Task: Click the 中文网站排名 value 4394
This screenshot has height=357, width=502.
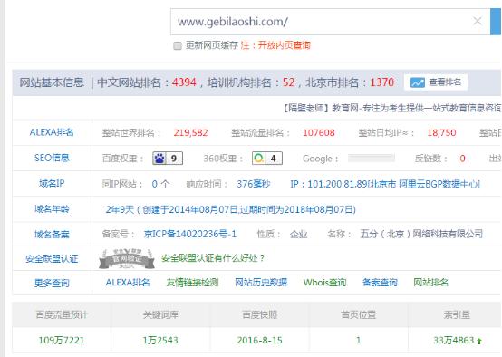Action: [x=184, y=82]
